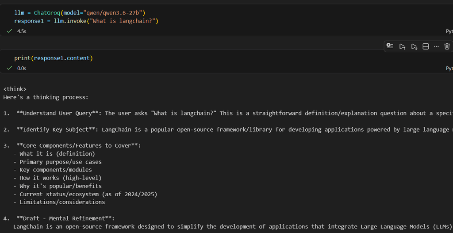Click the "- What it is (definition)" line

pyautogui.click(x=54, y=153)
